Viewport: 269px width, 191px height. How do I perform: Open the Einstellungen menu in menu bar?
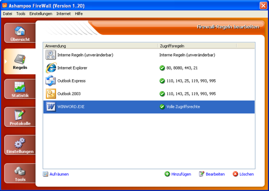coord(41,14)
